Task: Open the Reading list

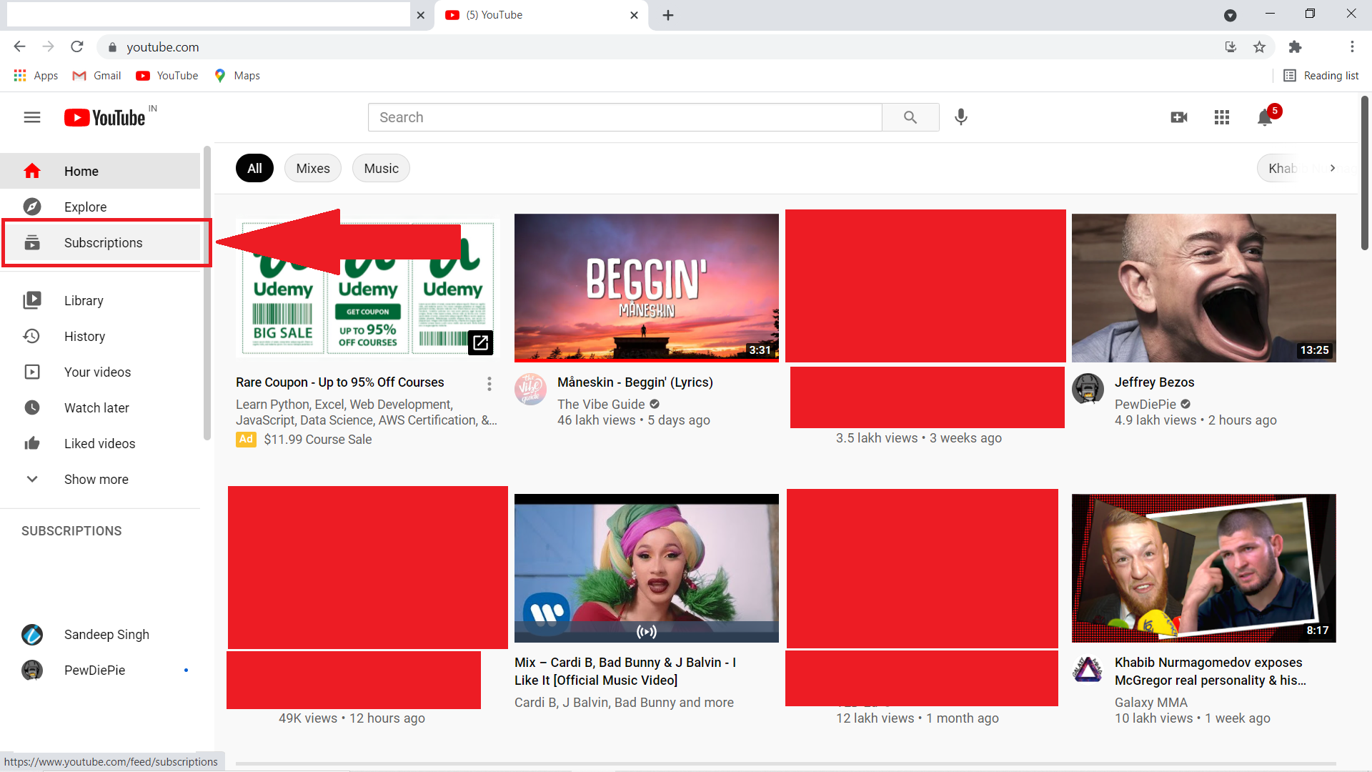Action: click(1321, 76)
